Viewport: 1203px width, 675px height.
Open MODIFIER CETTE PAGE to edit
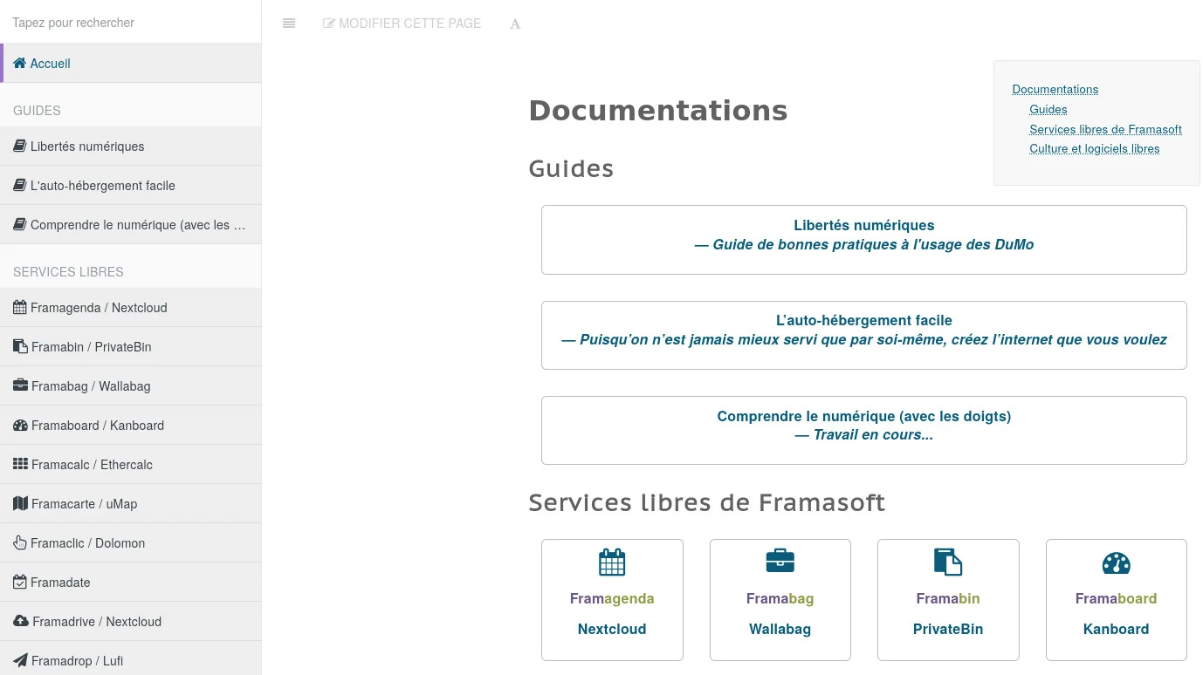(402, 24)
